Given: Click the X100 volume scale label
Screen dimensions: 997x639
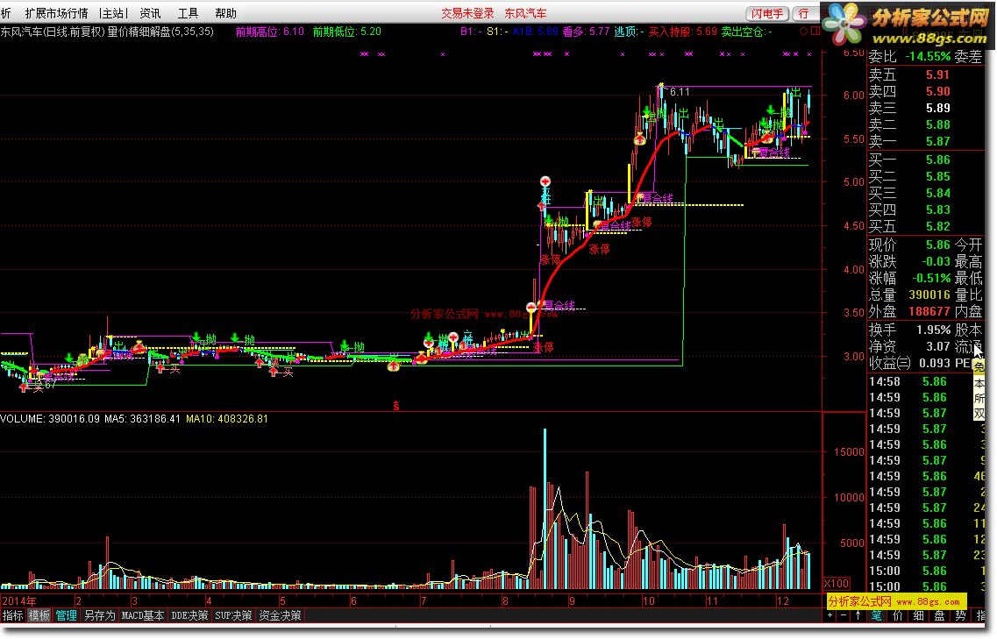Looking at the screenshot, I should click(837, 583).
